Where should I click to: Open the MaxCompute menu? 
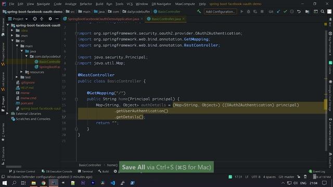coord(185,4)
